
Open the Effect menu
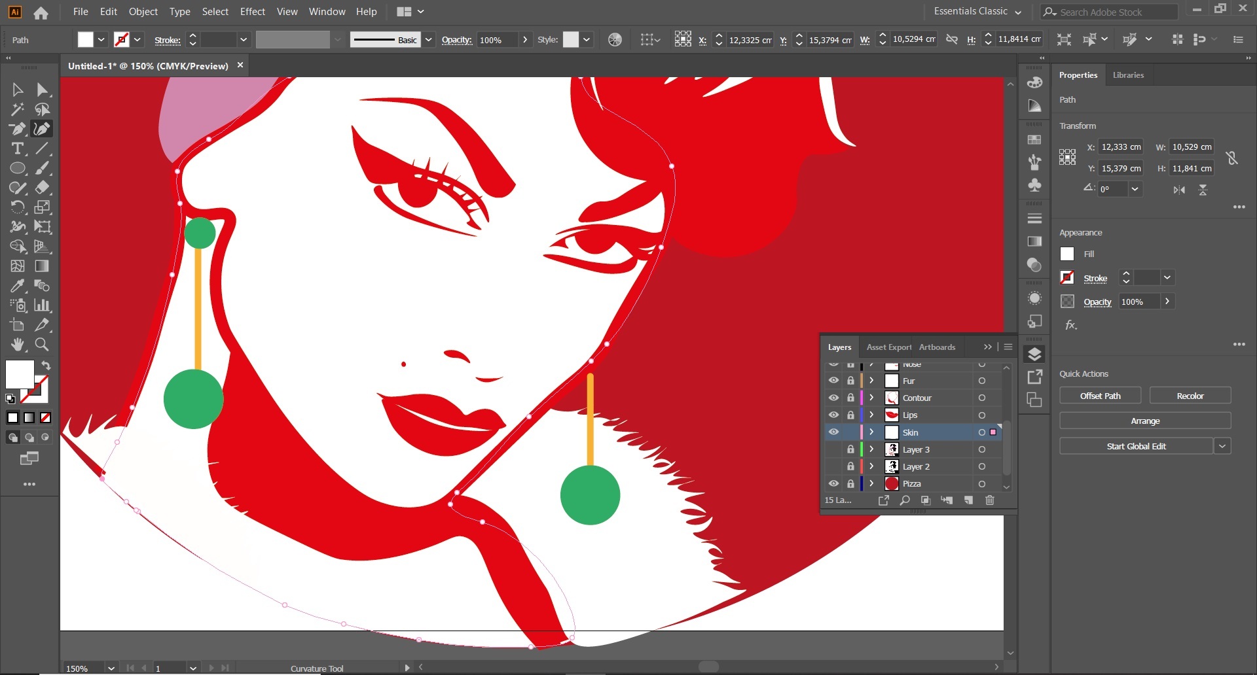click(x=253, y=12)
